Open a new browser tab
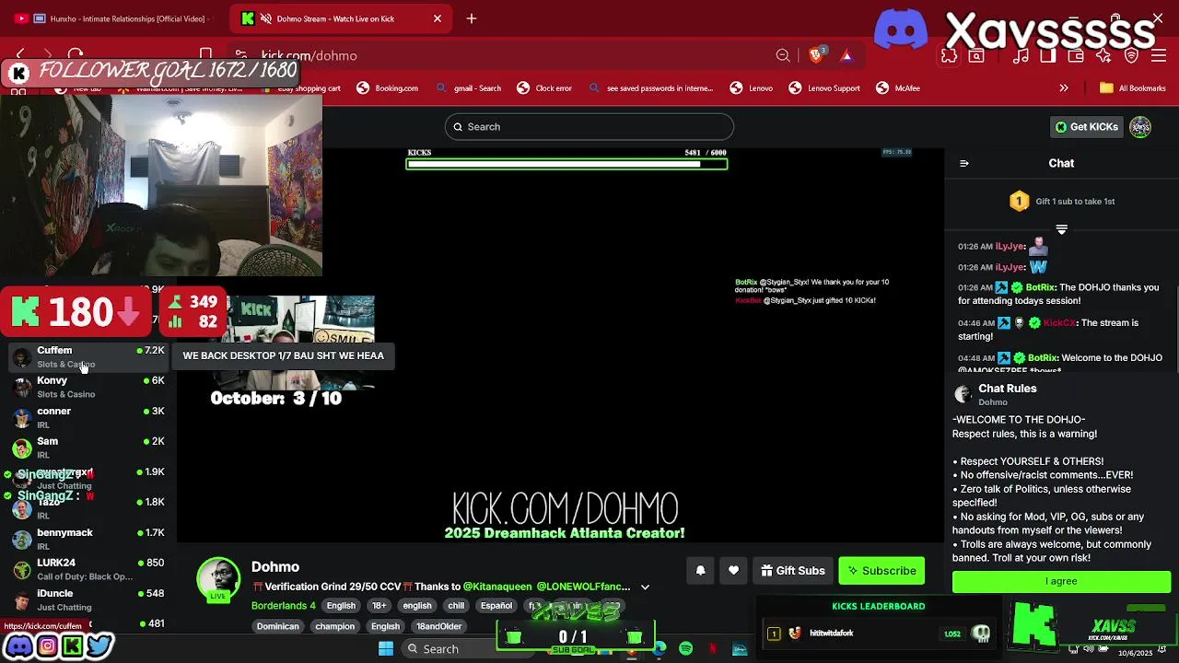 click(x=472, y=18)
